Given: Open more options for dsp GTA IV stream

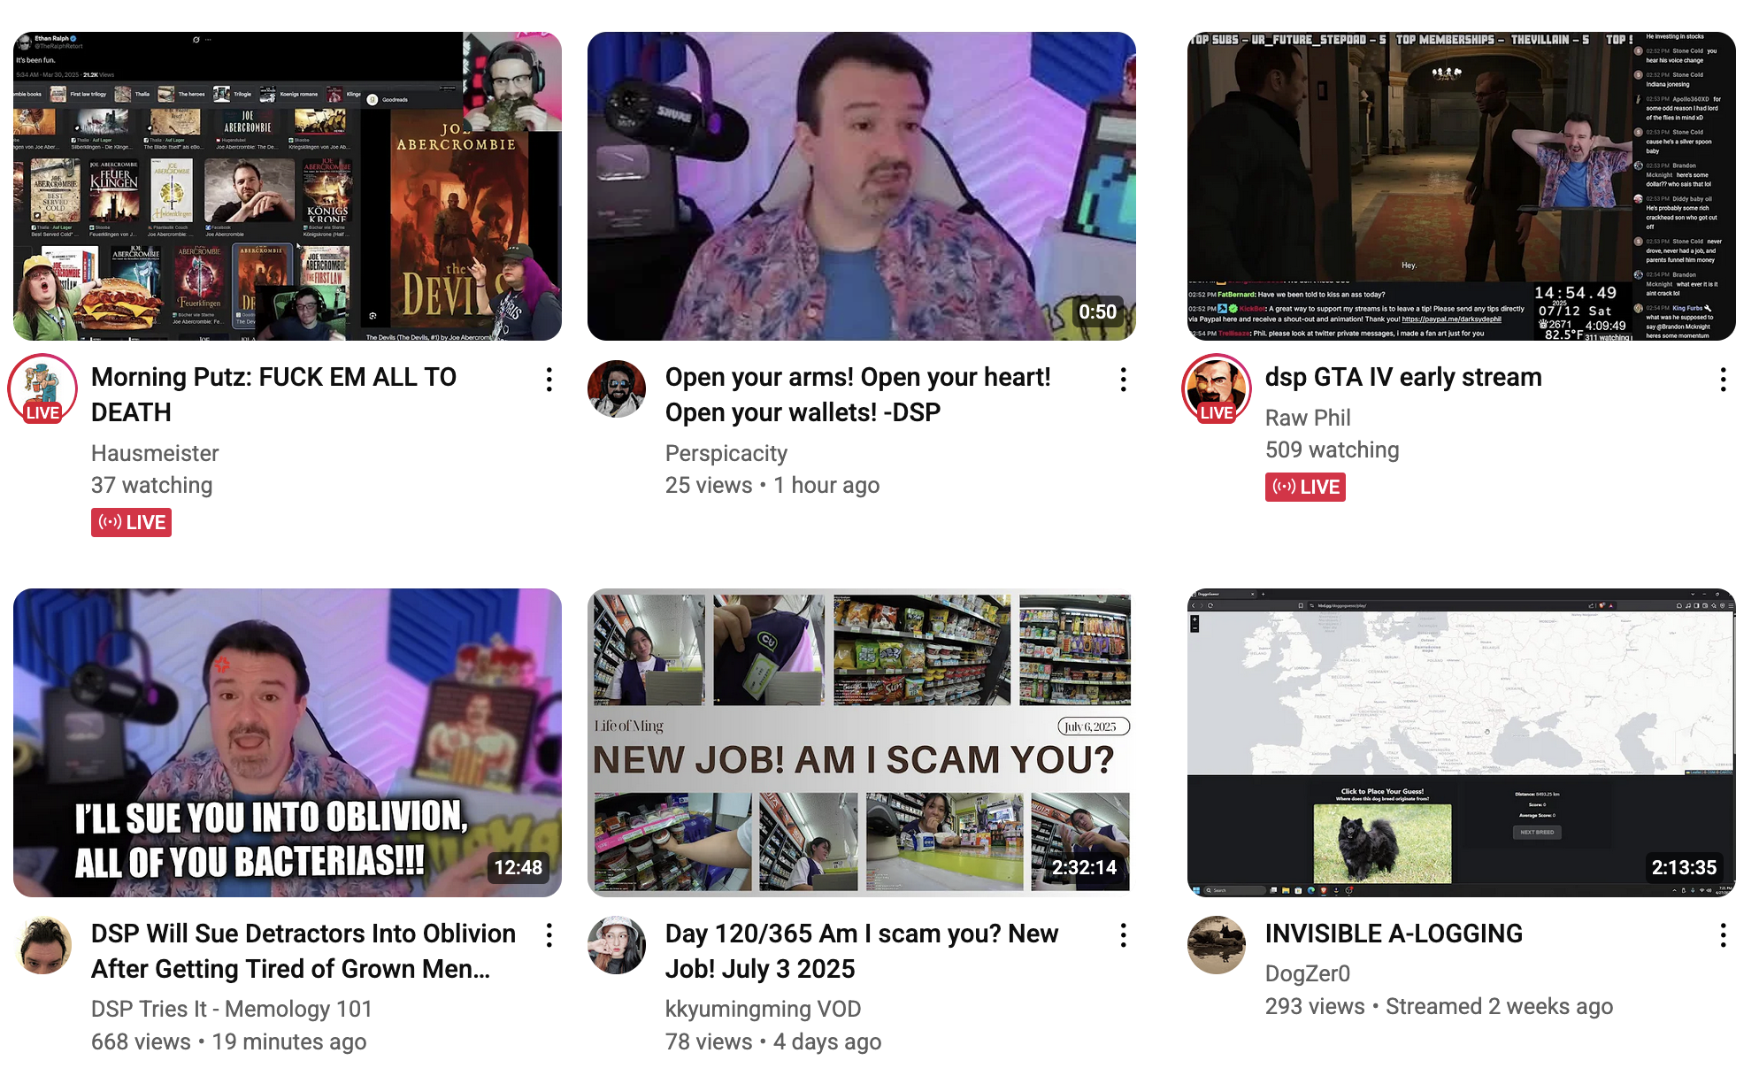Looking at the screenshot, I should [1723, 380].
